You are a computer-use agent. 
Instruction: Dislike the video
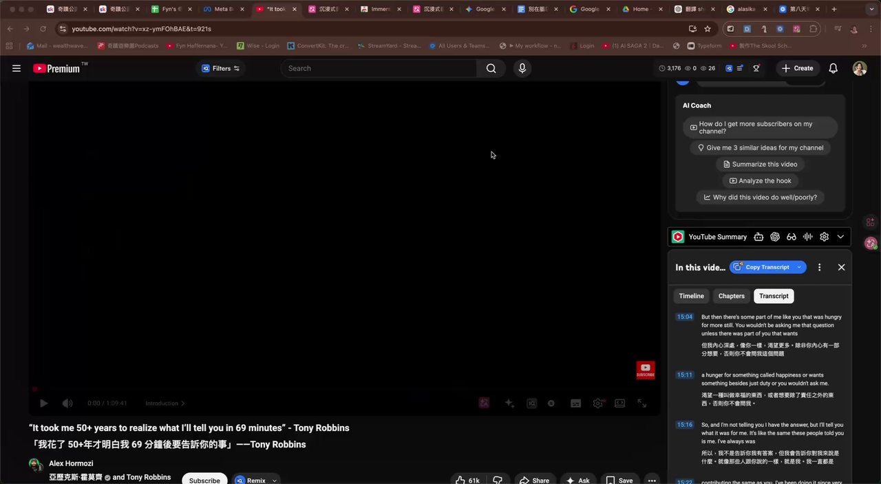click(498, 480)
